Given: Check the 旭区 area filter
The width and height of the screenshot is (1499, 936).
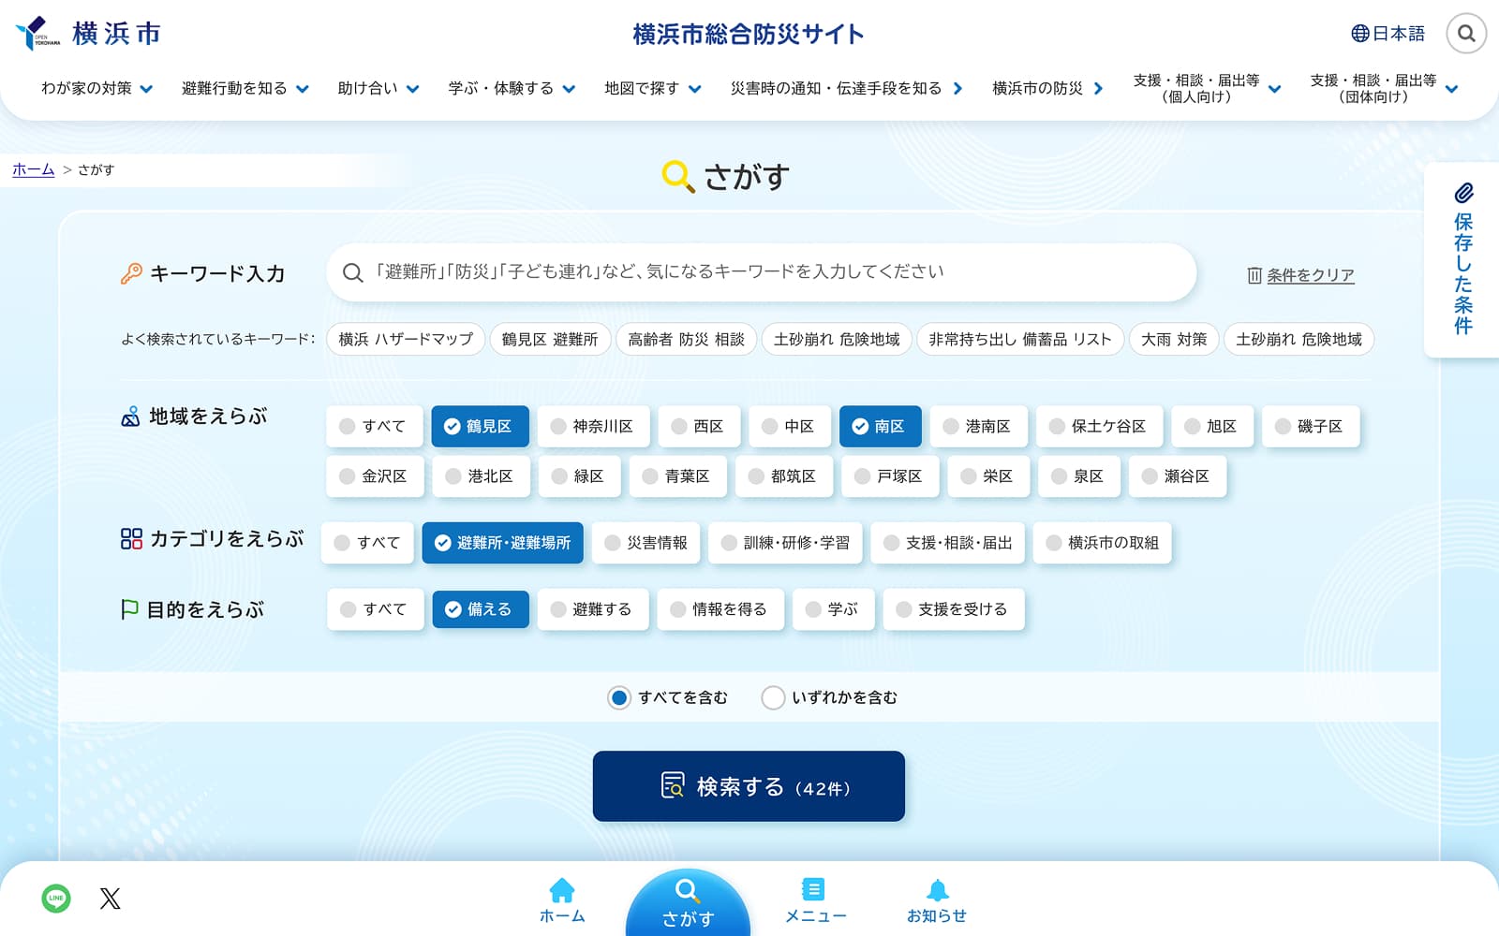Looking at the screenshot, I should coord(1211,426).
